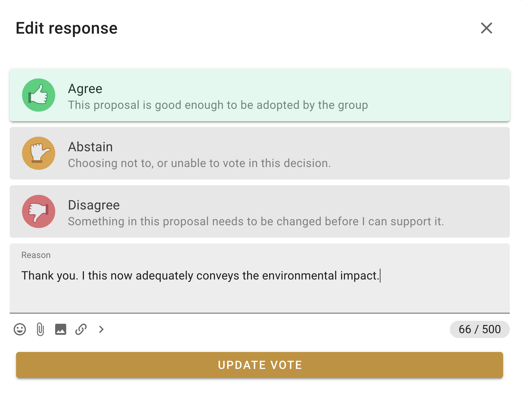Click the 'Choosing not to' description text
Viewport: 521px width, 395px height.
pos(199,163)
